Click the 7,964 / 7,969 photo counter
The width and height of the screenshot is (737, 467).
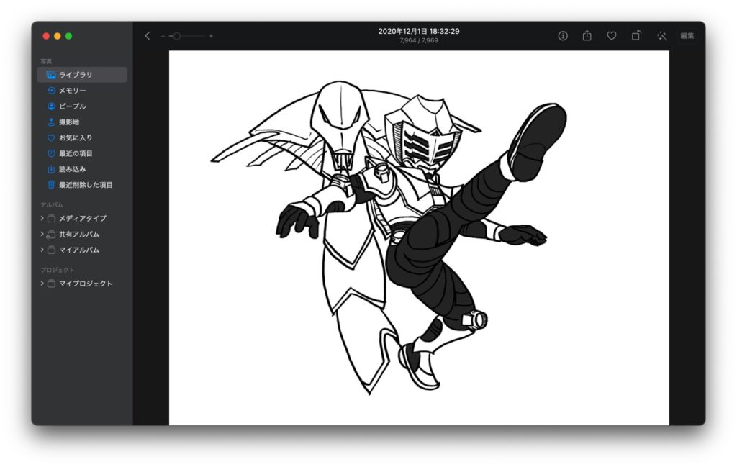419,40
